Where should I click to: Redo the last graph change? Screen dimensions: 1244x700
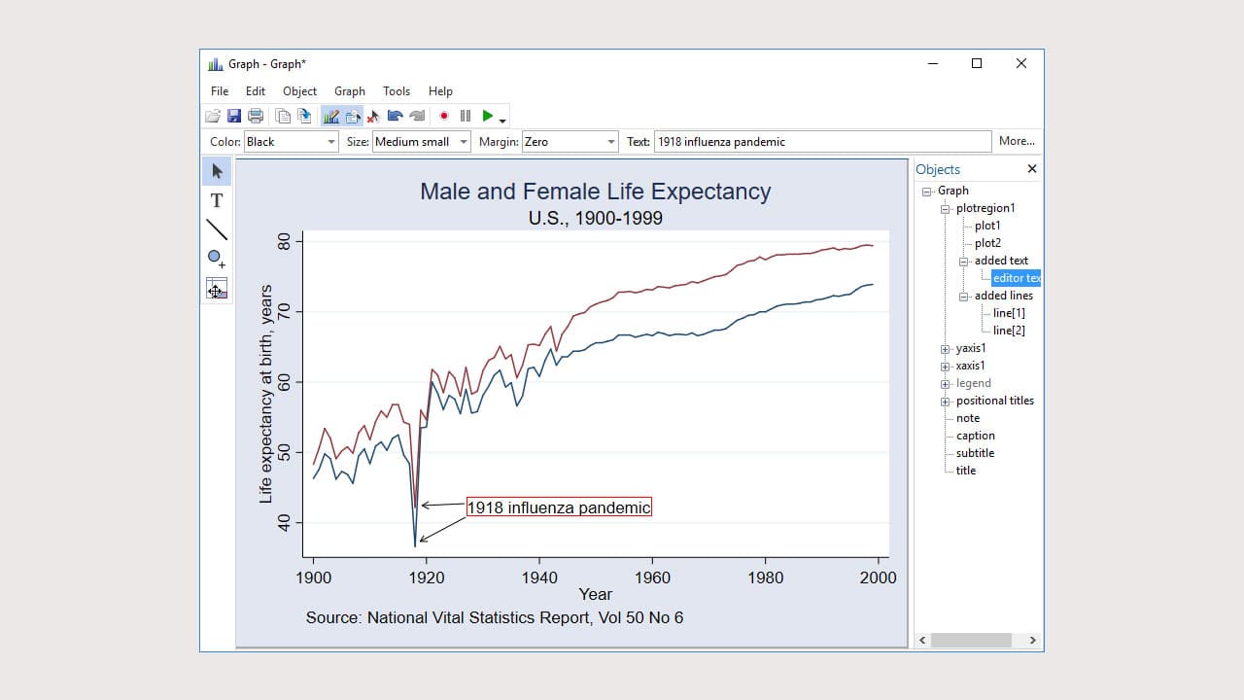tap(418, 115)
